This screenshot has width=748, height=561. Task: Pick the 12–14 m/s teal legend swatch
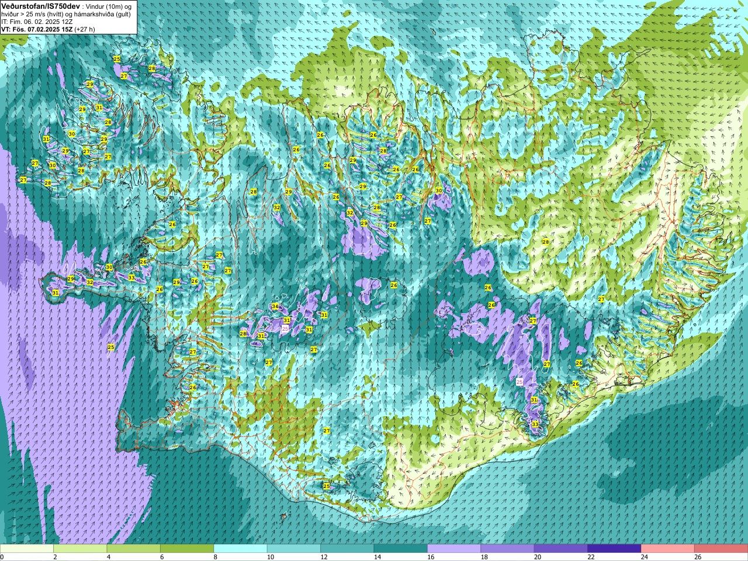[347, 549]
